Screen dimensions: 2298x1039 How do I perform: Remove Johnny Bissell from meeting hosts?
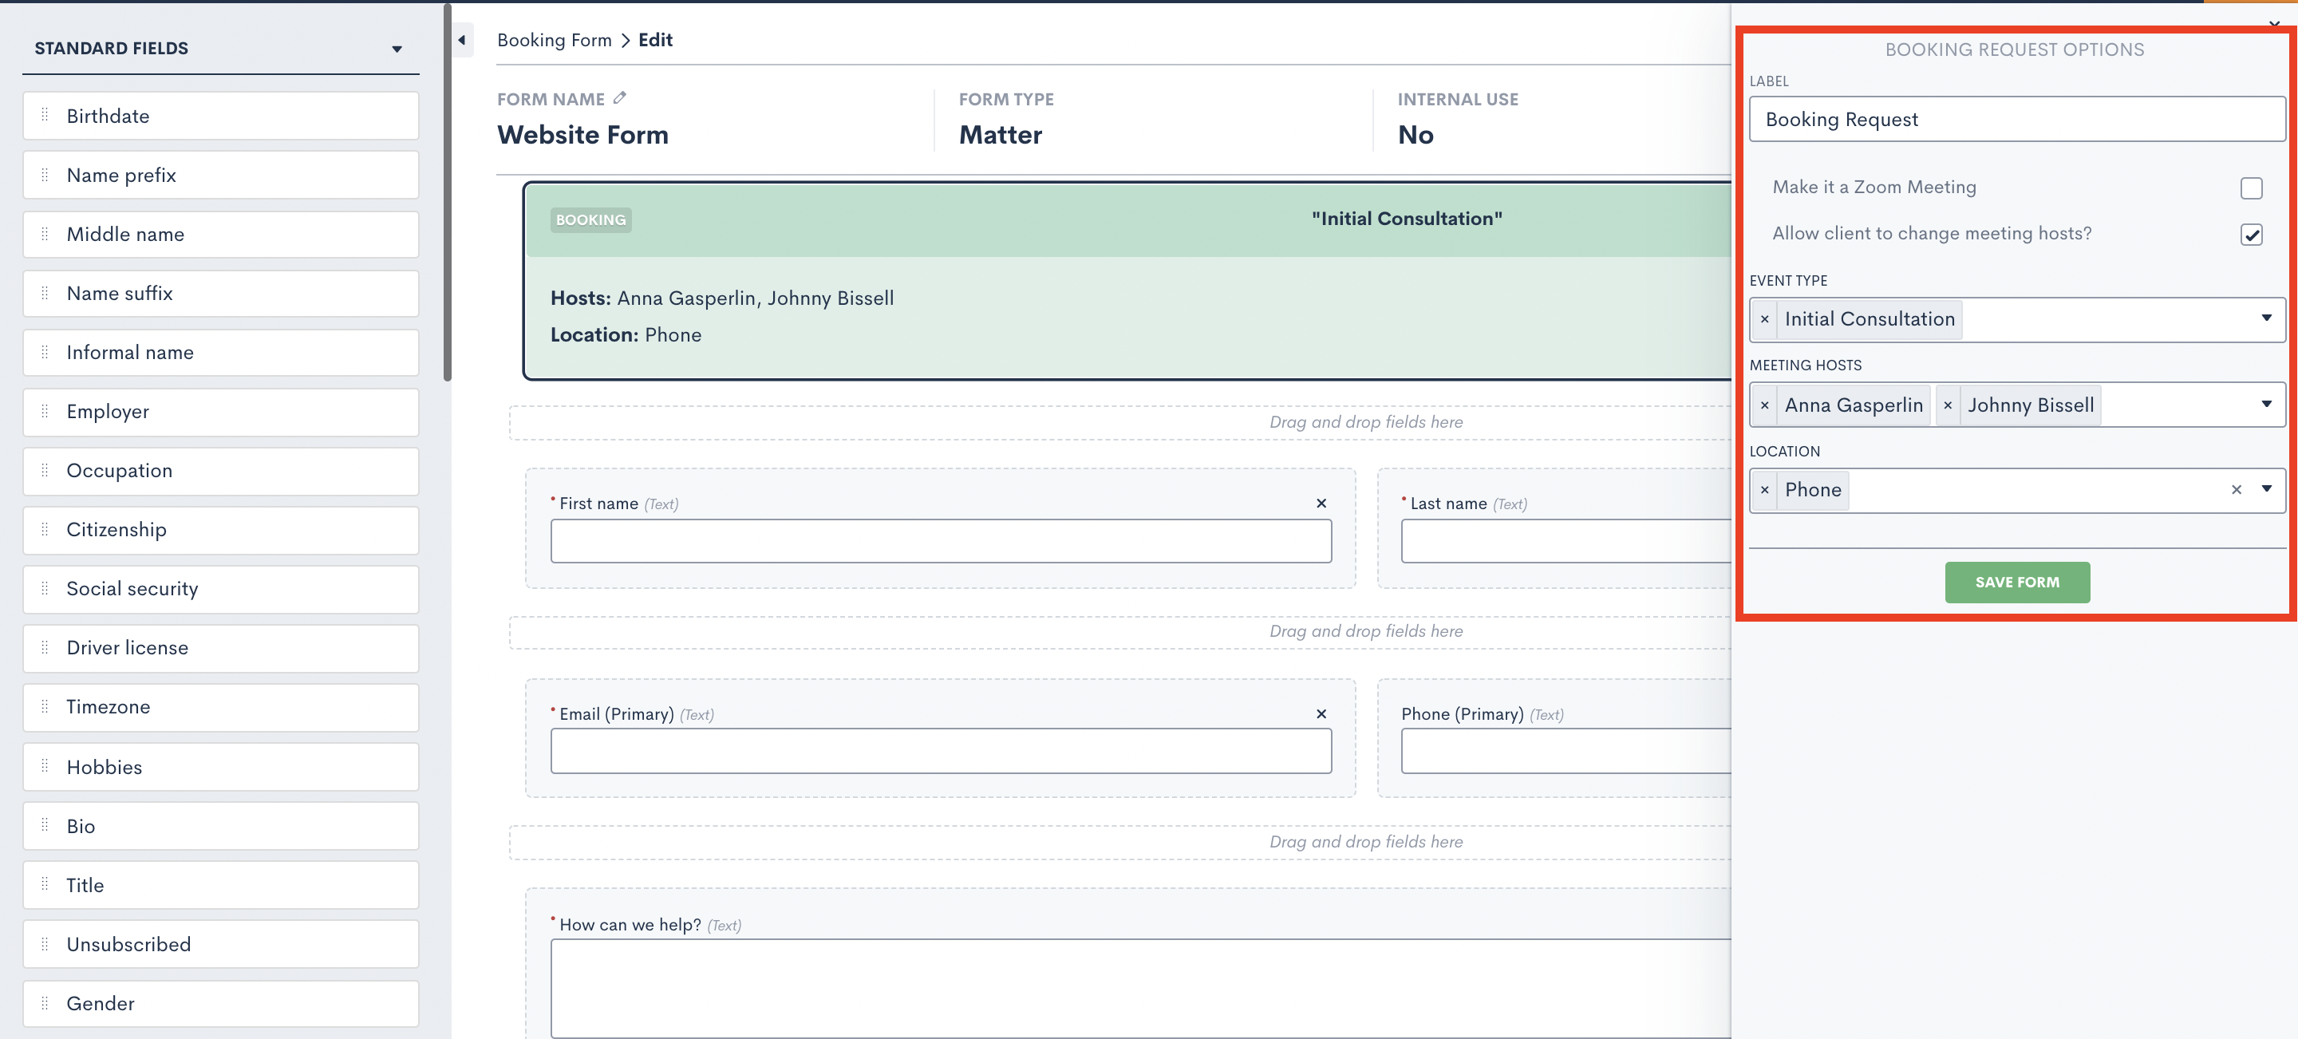1948,406
